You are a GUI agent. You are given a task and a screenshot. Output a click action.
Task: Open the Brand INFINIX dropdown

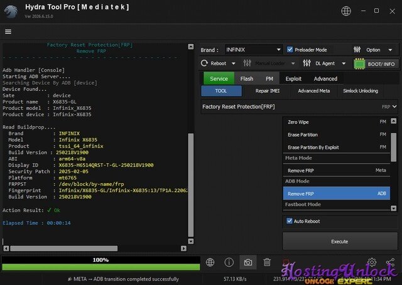click(253, 50)
